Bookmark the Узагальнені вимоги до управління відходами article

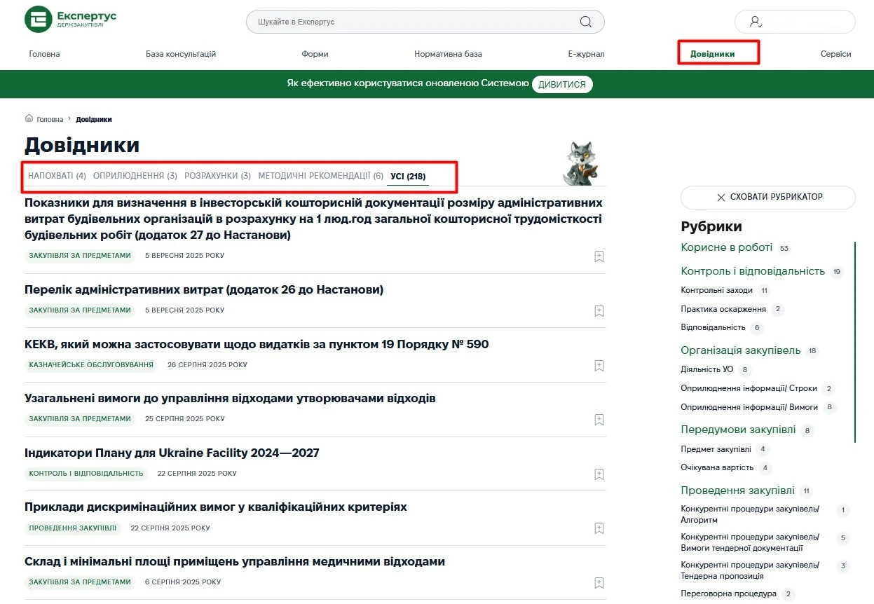[x=599, y=420]
